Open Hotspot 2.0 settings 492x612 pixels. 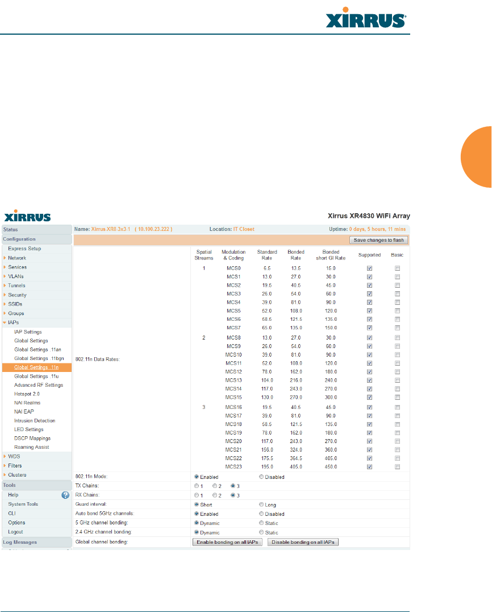pos(27,394)
